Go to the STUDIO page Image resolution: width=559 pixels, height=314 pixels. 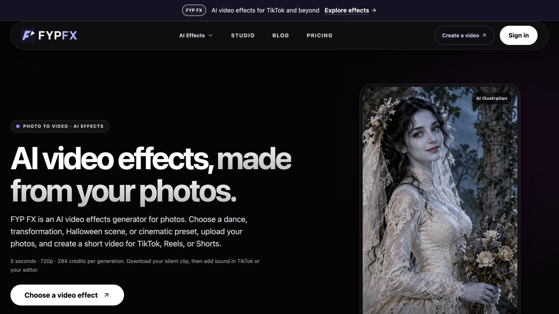(243, 35)
